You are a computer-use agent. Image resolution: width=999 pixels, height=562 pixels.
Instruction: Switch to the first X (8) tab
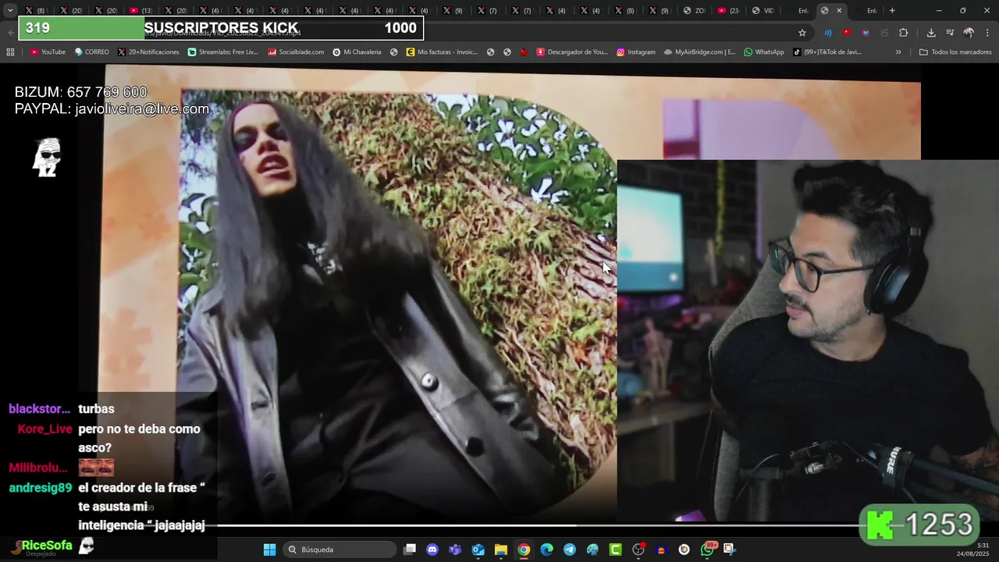click(x=35, y=11)
